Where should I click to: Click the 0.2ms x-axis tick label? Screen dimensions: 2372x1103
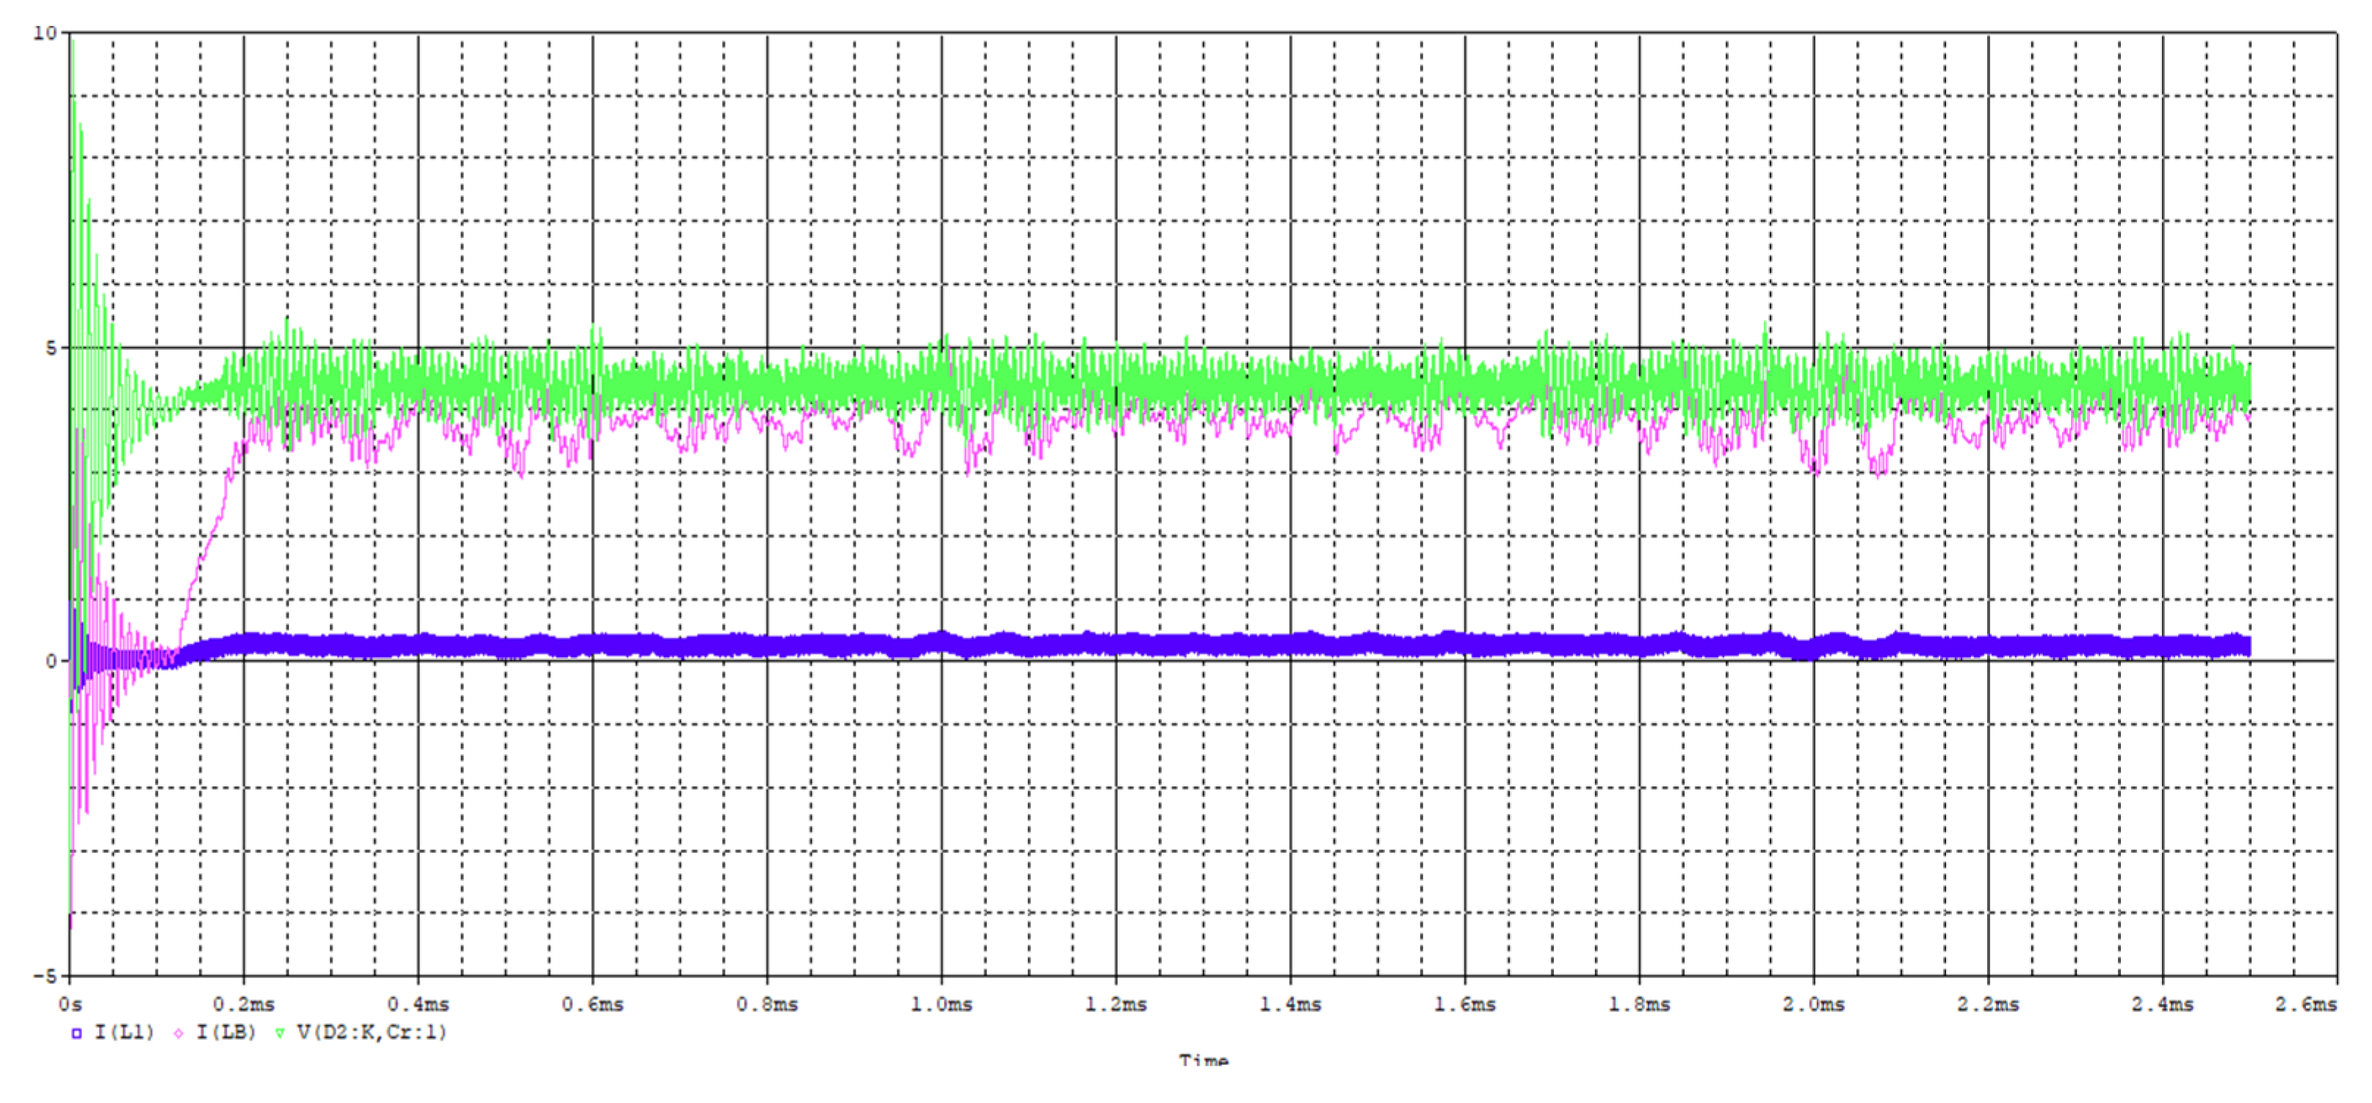click(244, 1004)
